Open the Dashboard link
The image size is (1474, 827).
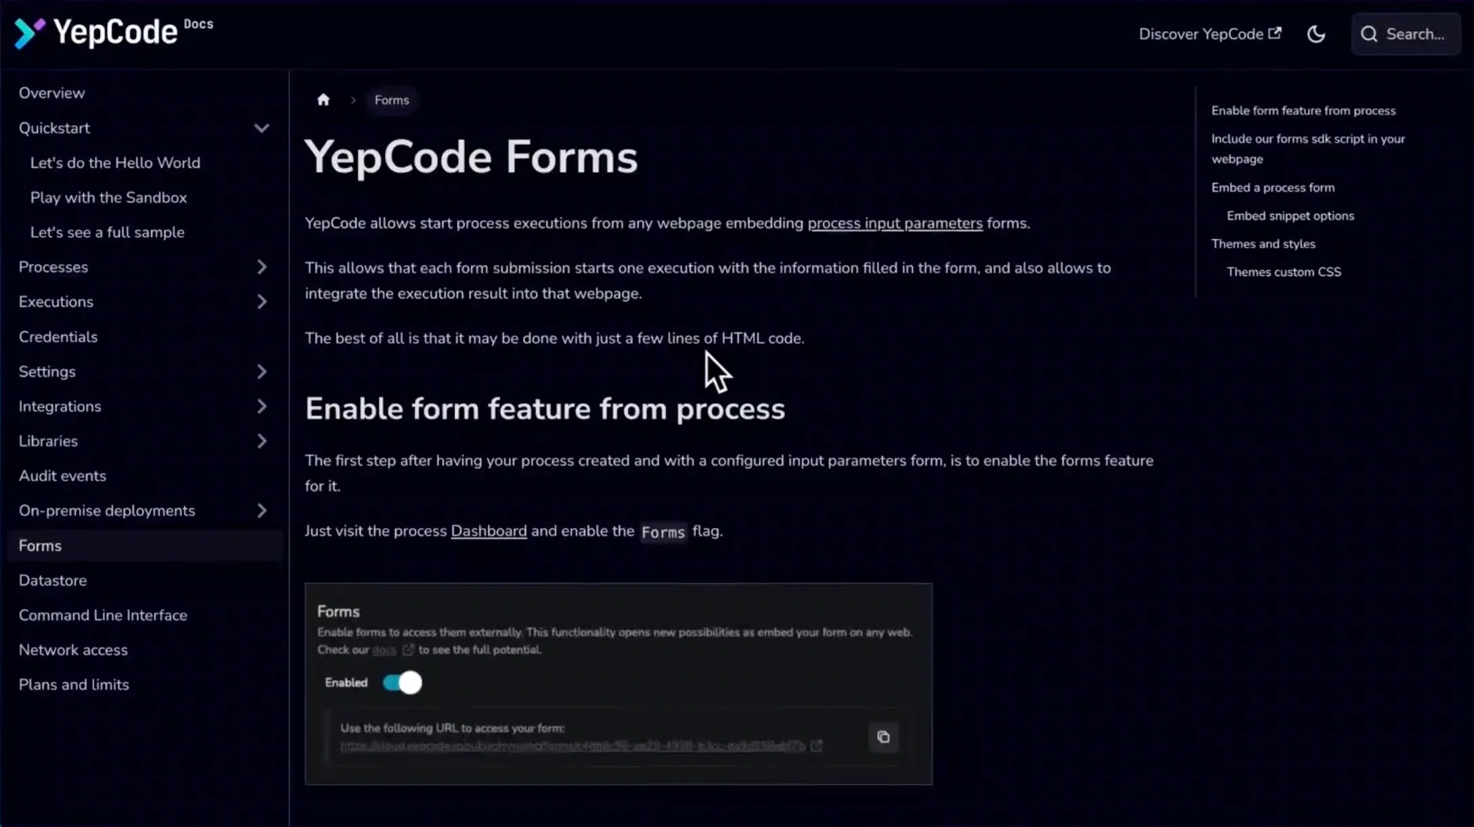coord(489,531)
